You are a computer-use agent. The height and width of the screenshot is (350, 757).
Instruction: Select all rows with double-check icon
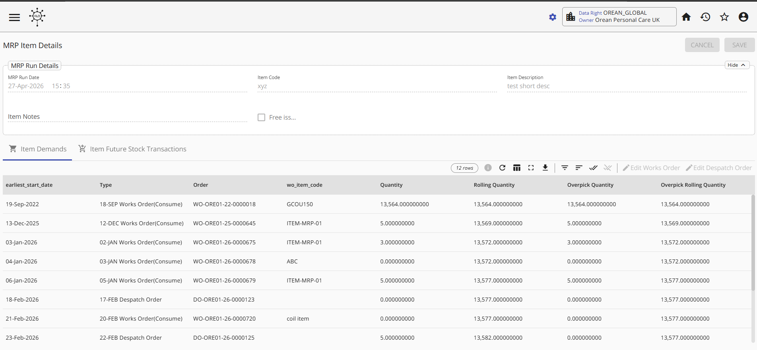coord(593,168)
